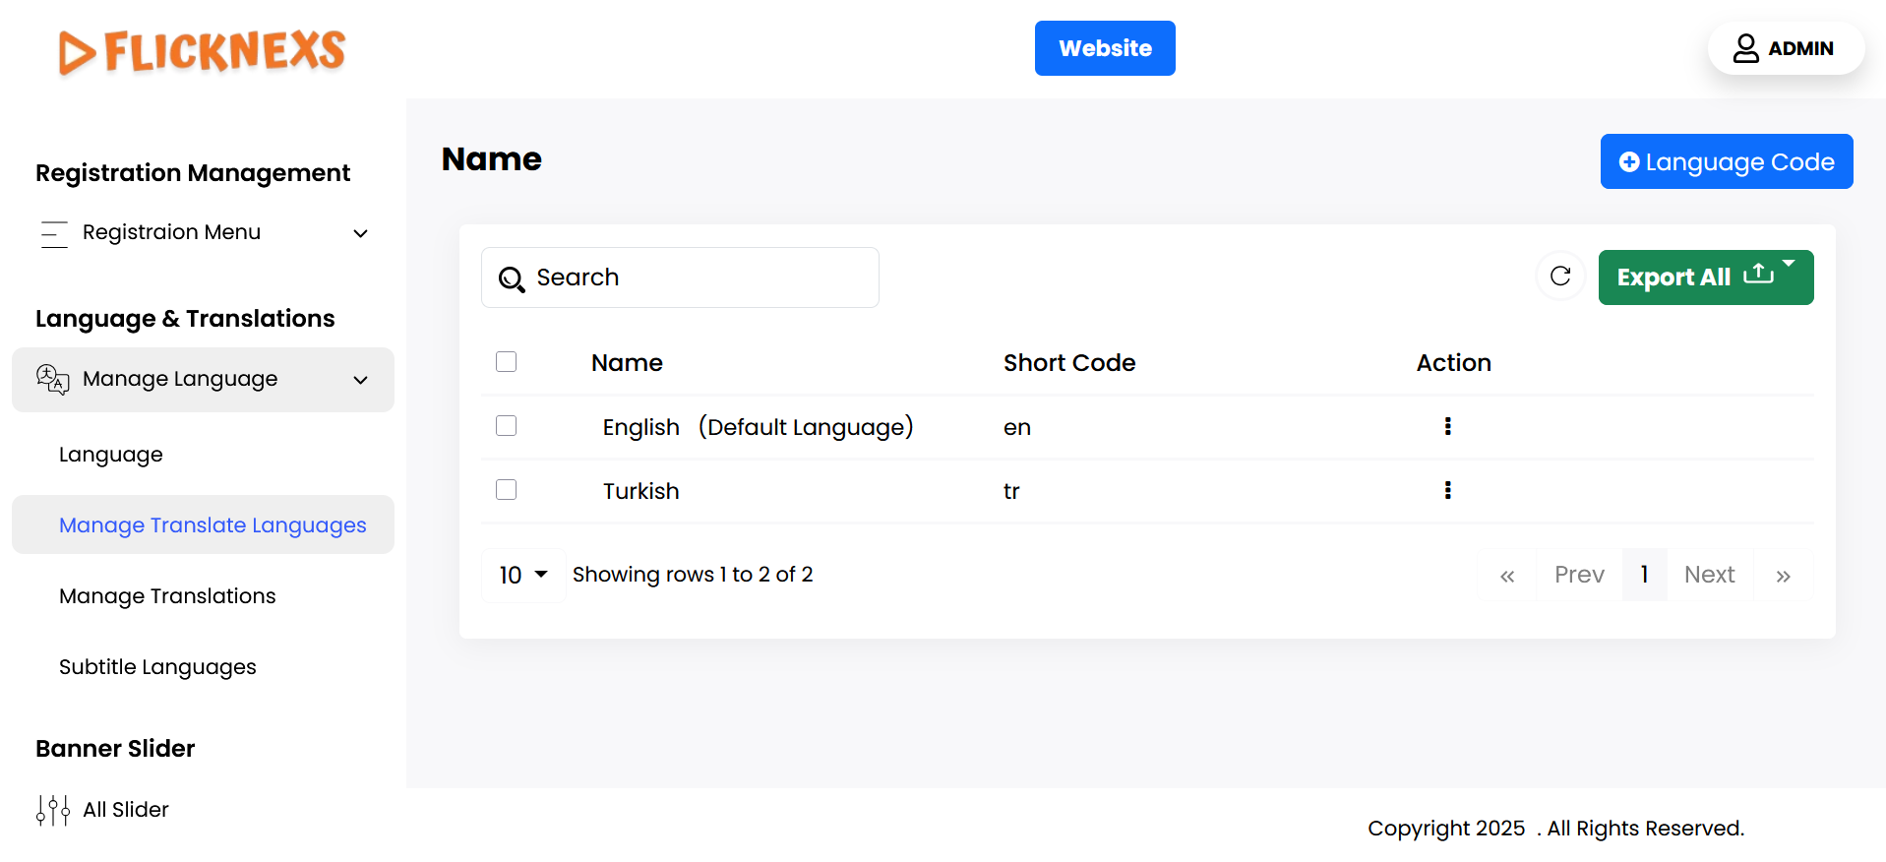Click the refresh table icon

pos(1560,277)
